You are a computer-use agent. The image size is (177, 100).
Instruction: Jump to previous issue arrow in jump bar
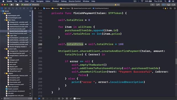click(163, 8)
